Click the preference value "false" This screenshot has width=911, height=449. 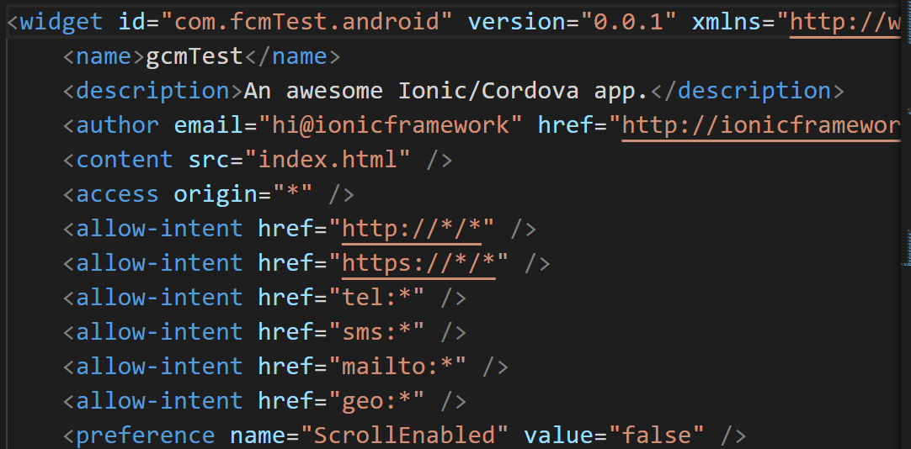click(x=656, y=436)
